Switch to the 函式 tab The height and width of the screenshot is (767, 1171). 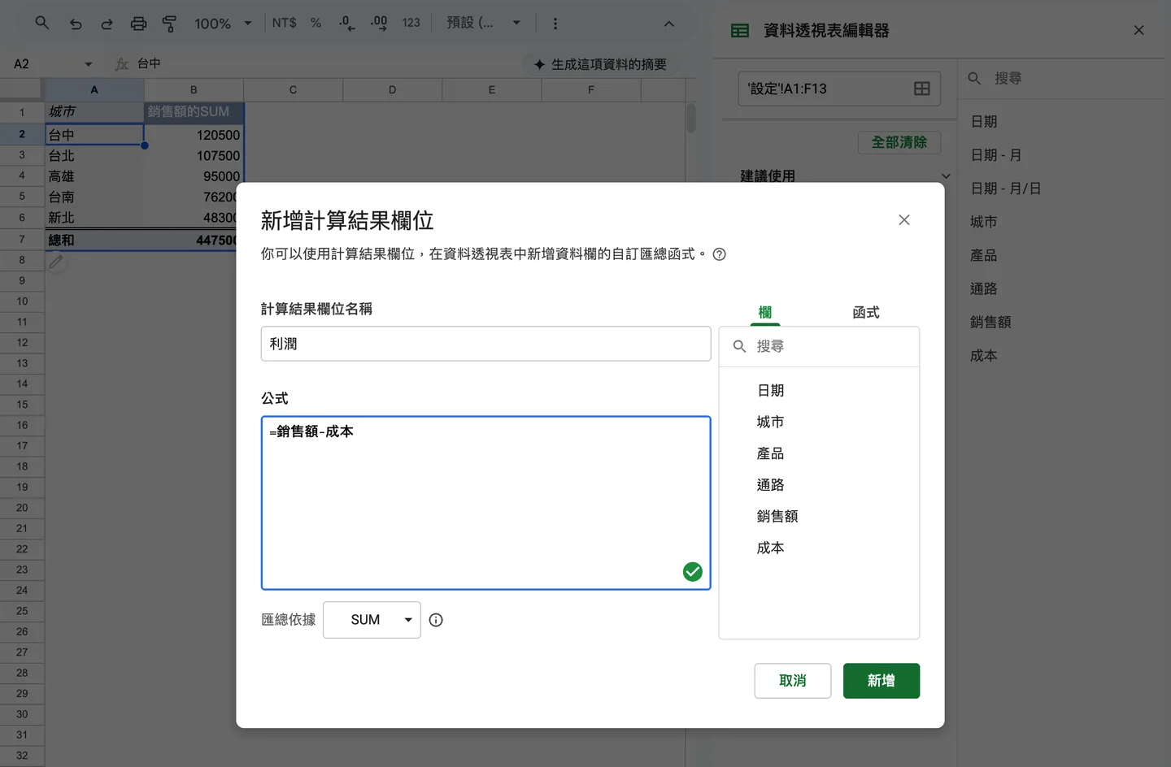[x=866, y=313]
